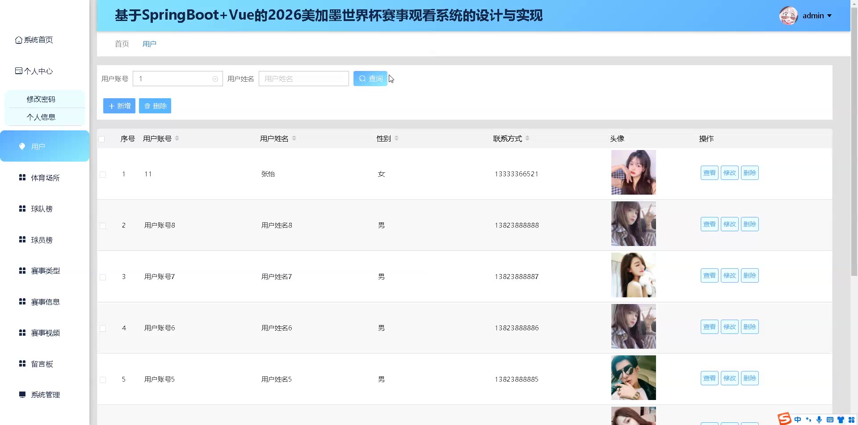Click the grid icon beside 球员榜
858x425 pixels.
(x=22, y=240)
